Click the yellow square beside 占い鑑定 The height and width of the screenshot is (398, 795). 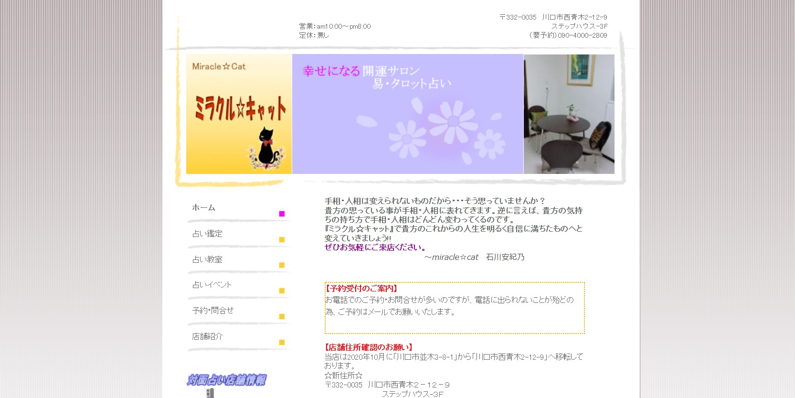[x=282, y=239]
